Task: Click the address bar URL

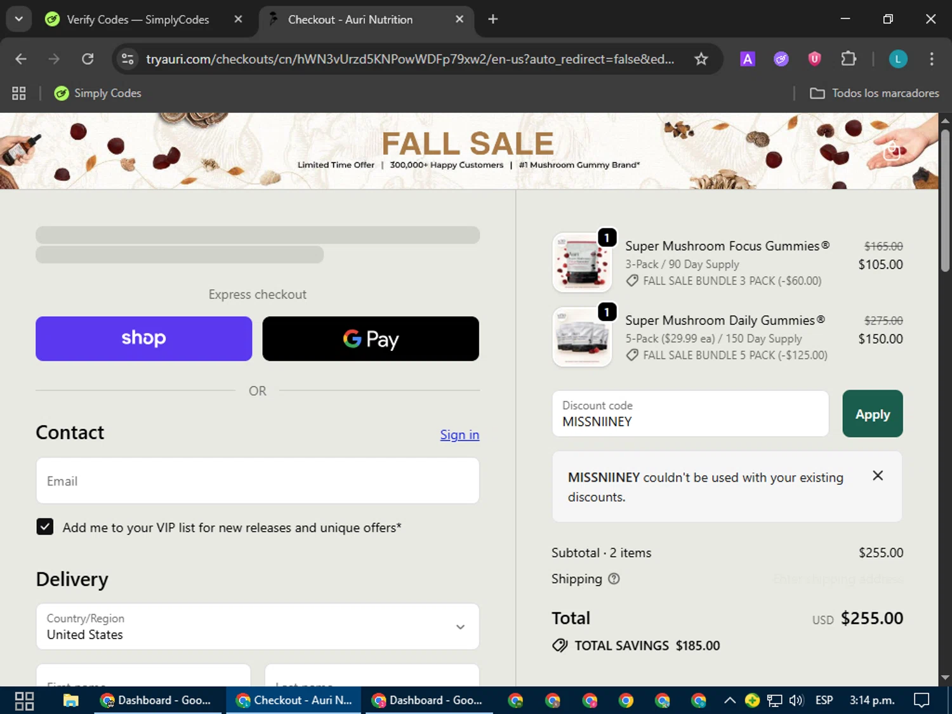Action: [410, 59]
